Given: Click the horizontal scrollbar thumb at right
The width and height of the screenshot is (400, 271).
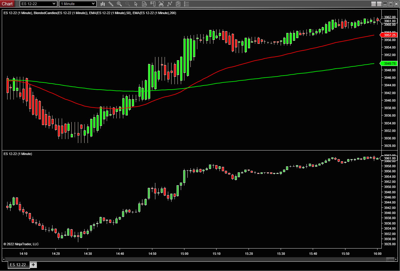Looking at the screenshot, I should pyautogui.click(x=390, y=259).
